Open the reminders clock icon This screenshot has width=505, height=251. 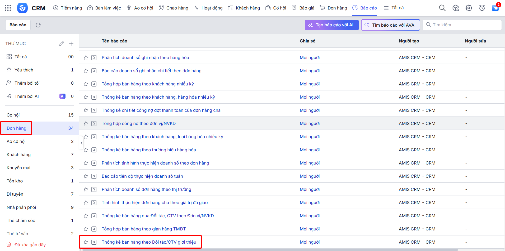point(482,8)
